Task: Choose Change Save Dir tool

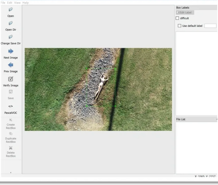Action: [11, 37]
